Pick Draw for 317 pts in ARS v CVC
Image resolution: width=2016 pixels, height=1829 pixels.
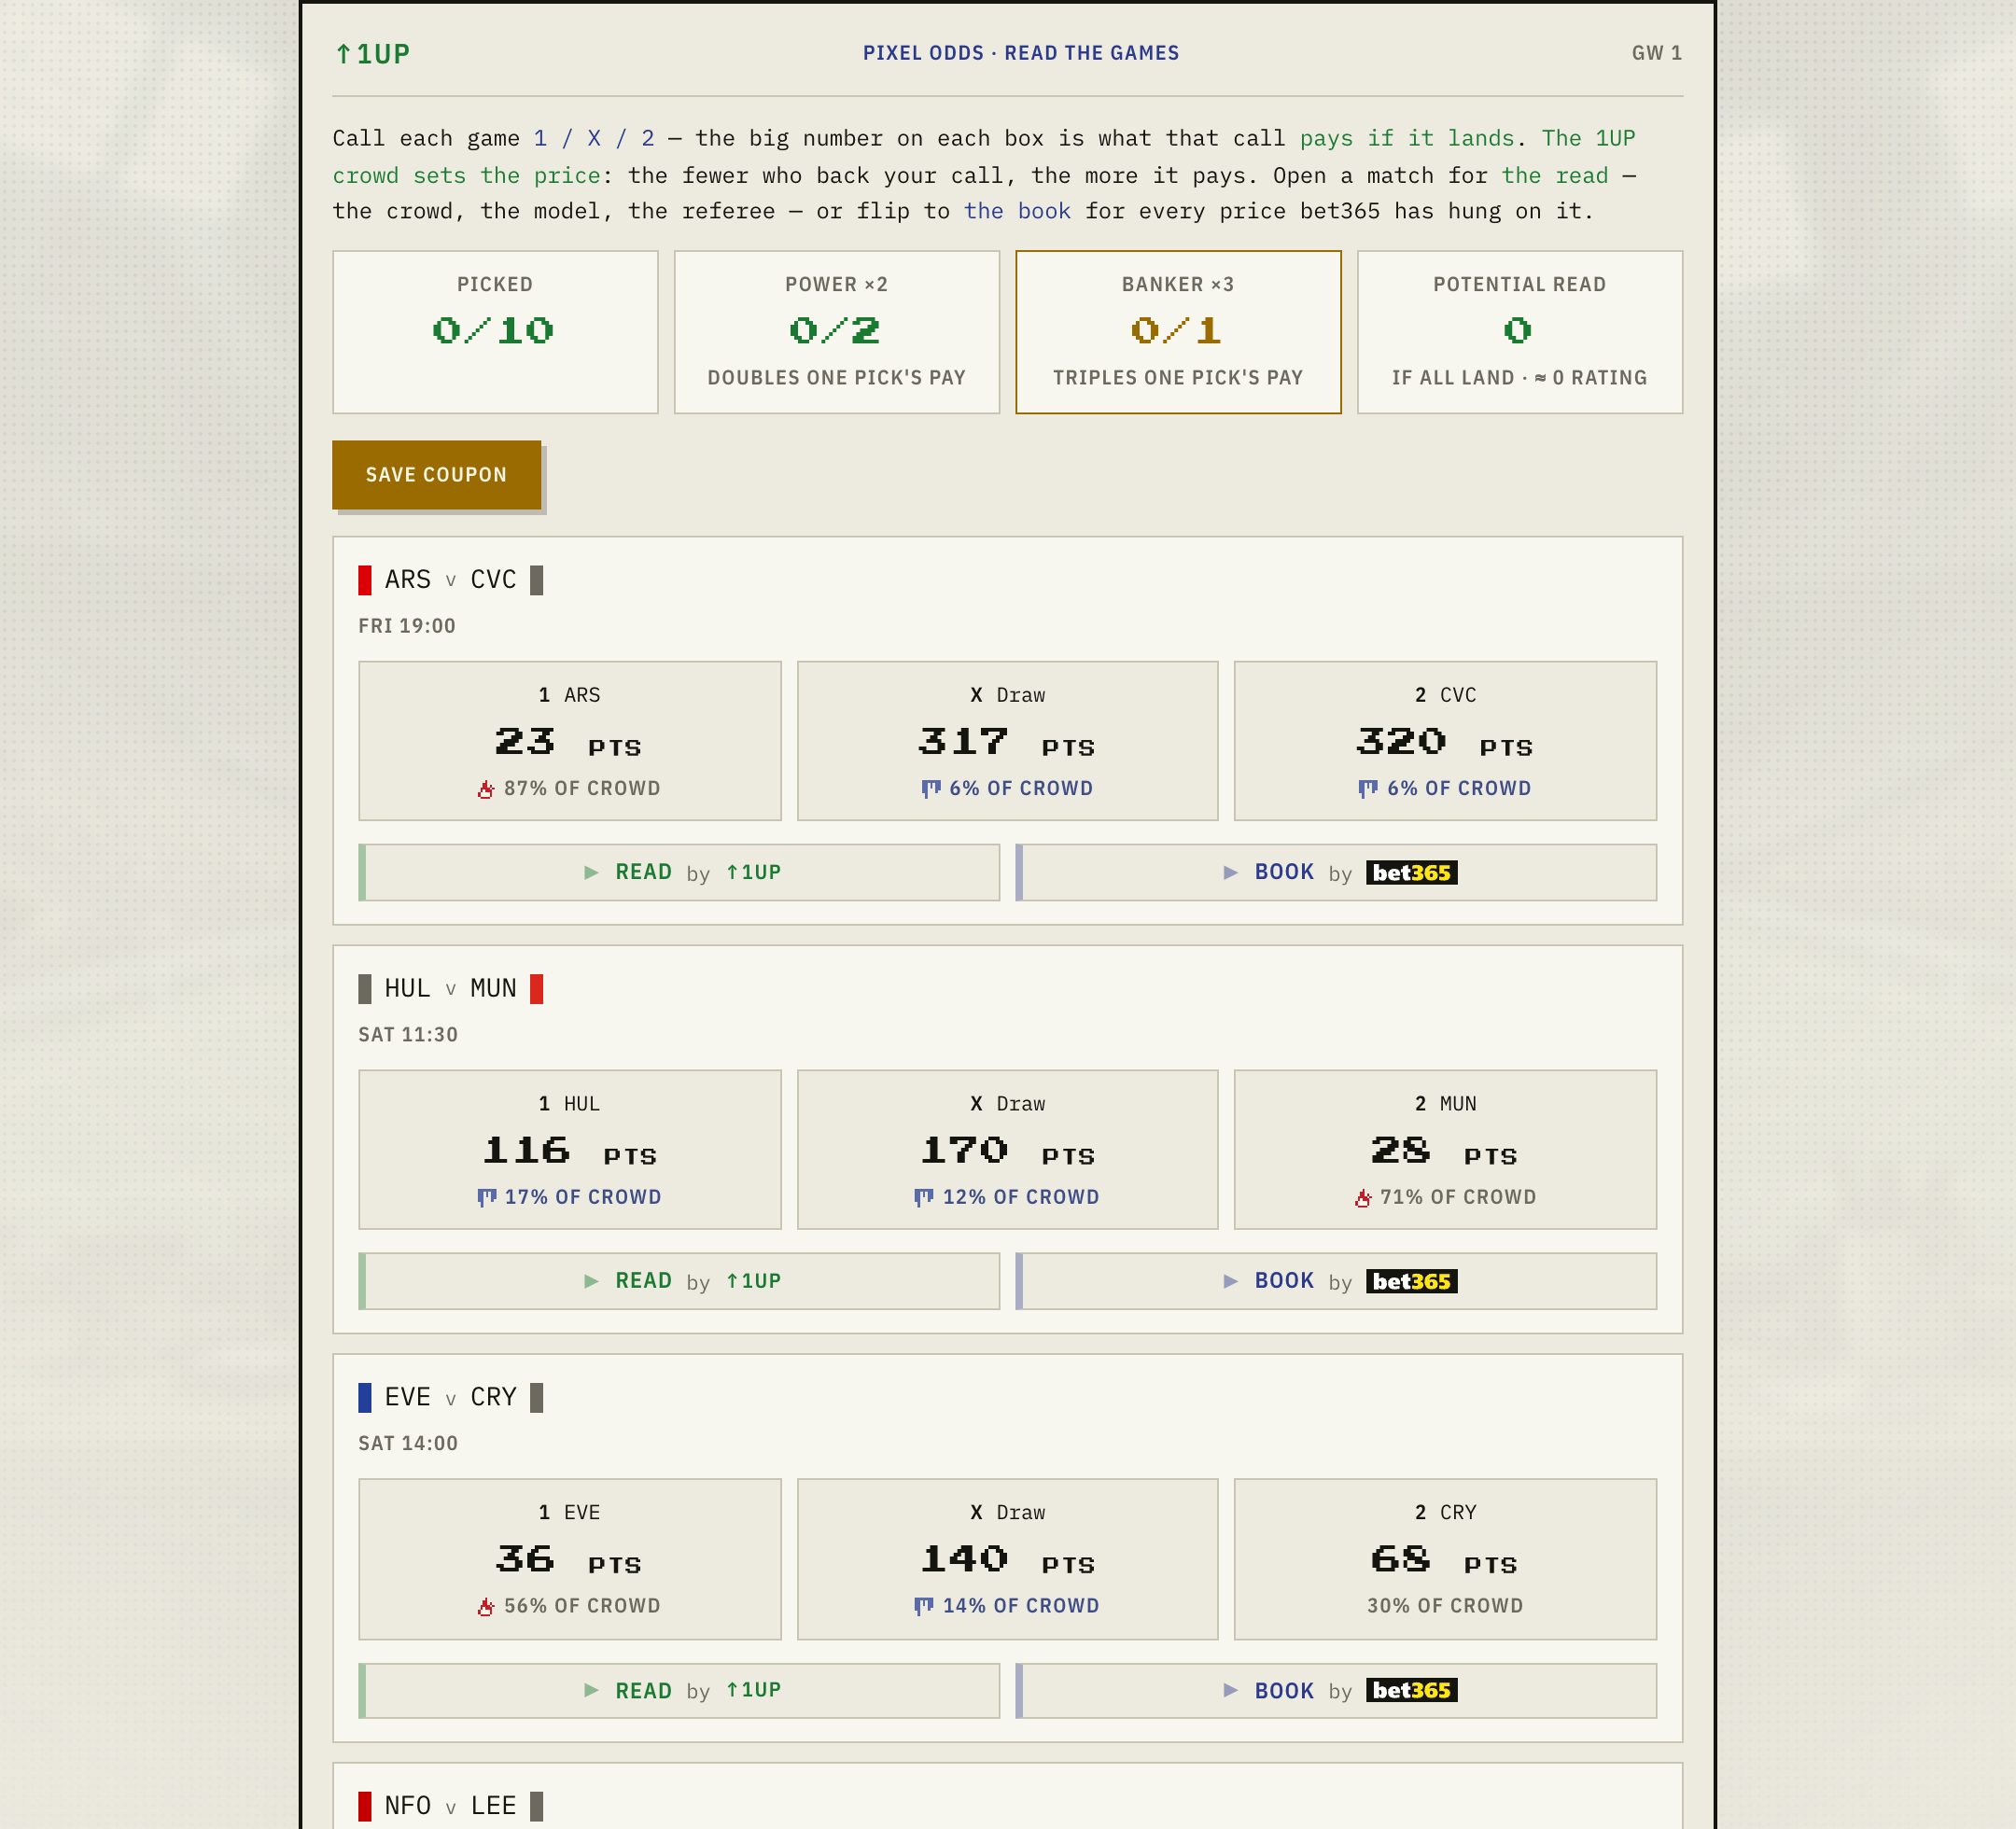(x=1007, y=741)
